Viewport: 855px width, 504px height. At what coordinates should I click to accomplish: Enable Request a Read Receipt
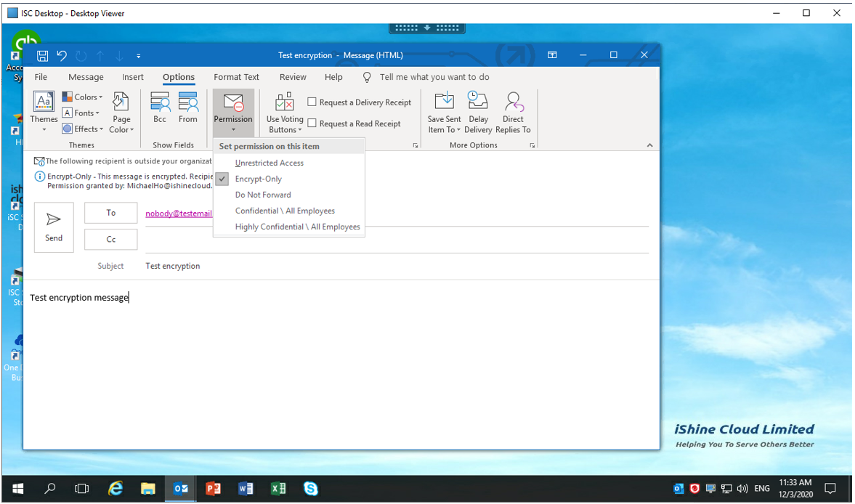click(312, 123)
